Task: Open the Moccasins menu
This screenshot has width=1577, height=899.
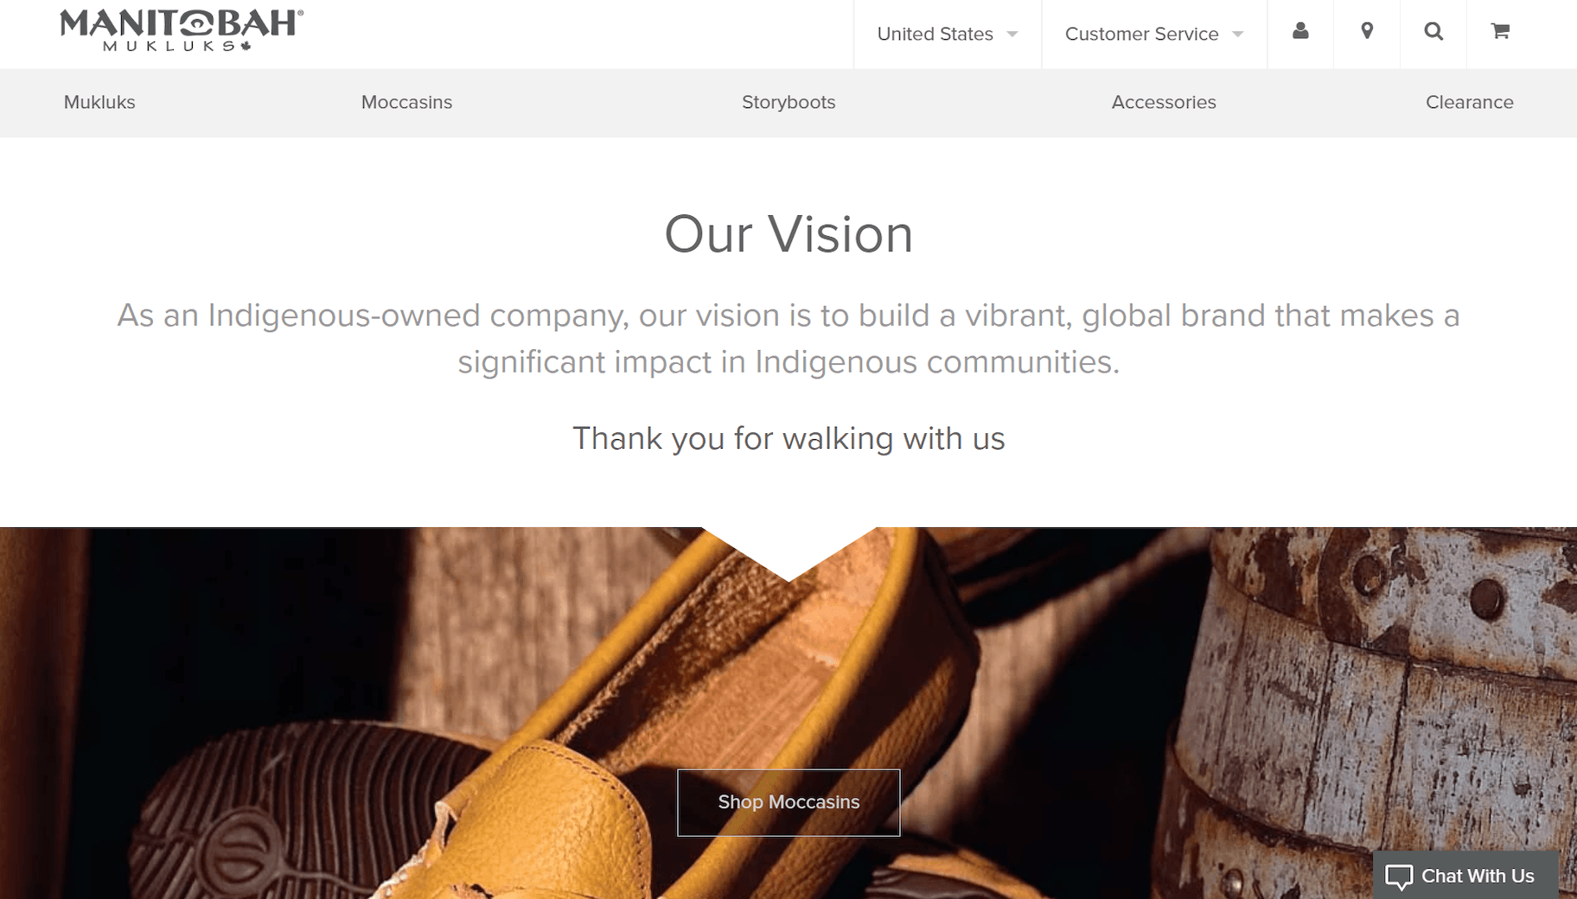Action: point(406,102)
